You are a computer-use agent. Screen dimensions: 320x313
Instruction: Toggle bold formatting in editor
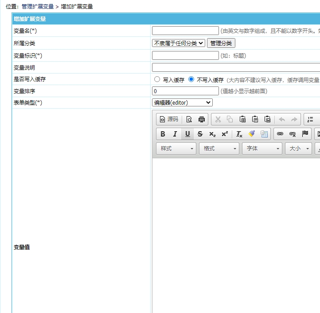coord(163,134)
